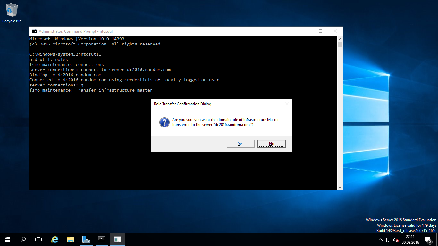This screenshot has height=246, width=438.
Task: Show hidden system tray icons
Action: click(381, 240)
